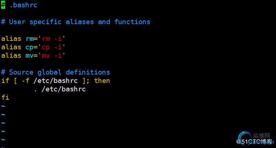
Task: Place cursor on the "if" keyword
Action: (x=5, y=81)
